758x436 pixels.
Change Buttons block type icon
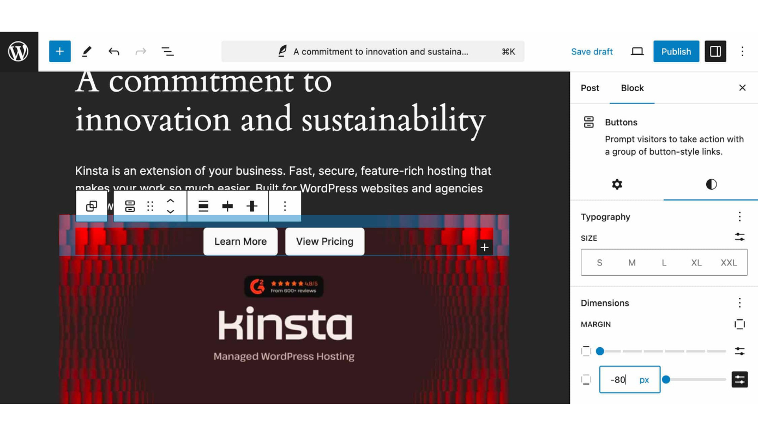coord(130,206)
